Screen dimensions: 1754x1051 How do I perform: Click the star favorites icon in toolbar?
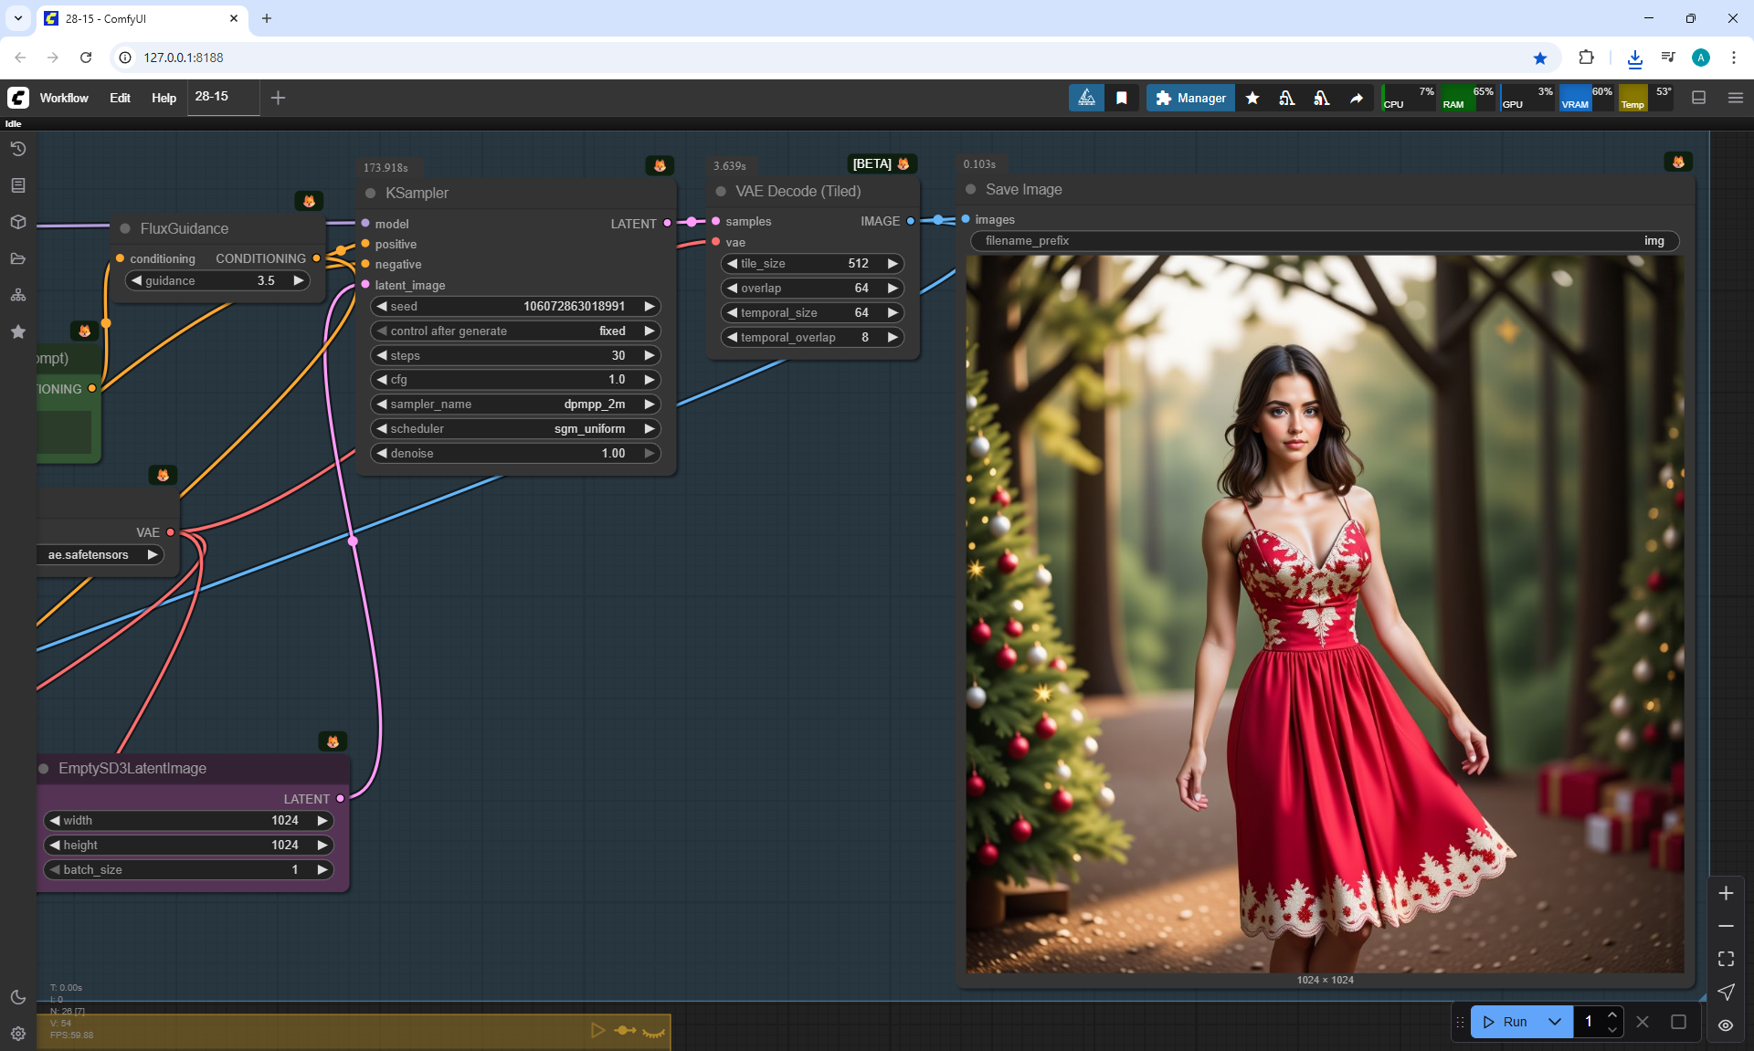(x=1252, y=98)
